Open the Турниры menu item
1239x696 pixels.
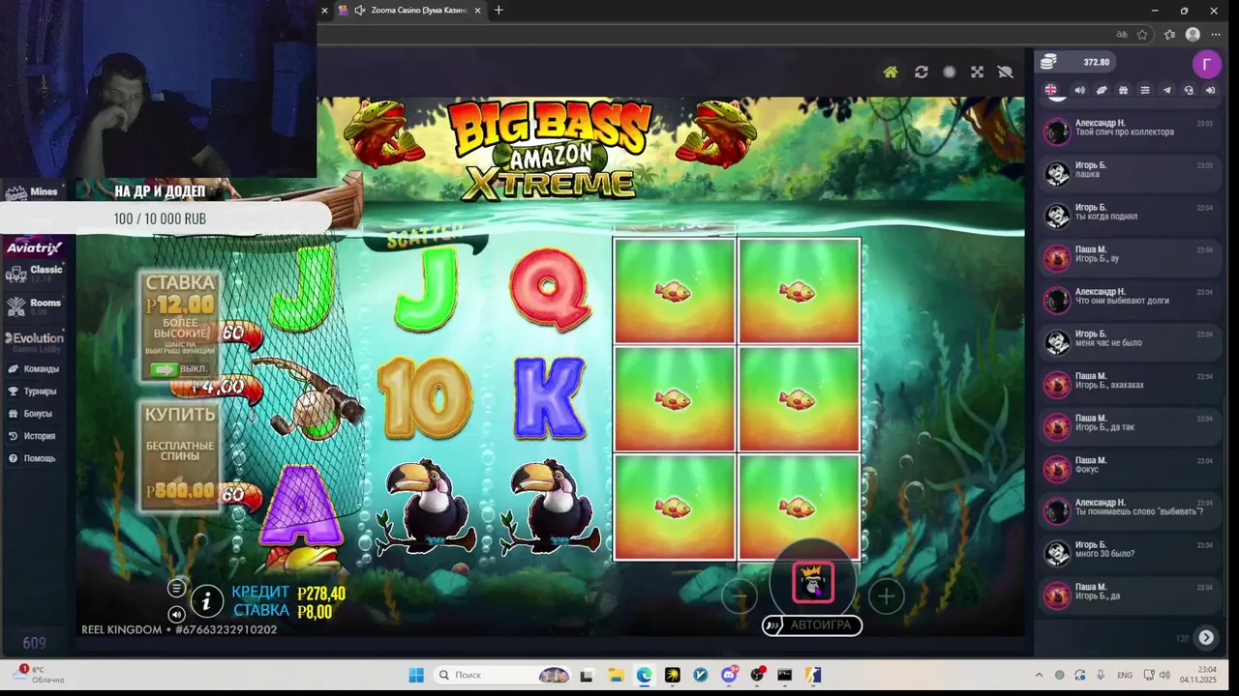33,391
